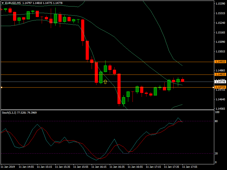
Task: Click the stochastic 80 level marker
Action: [216, 121]
